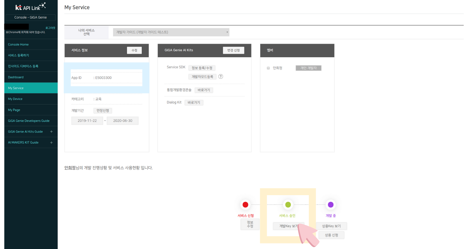Open the help question-mark icon beside 개발자모드등록
468x249 pixels.
pos(221,77)
